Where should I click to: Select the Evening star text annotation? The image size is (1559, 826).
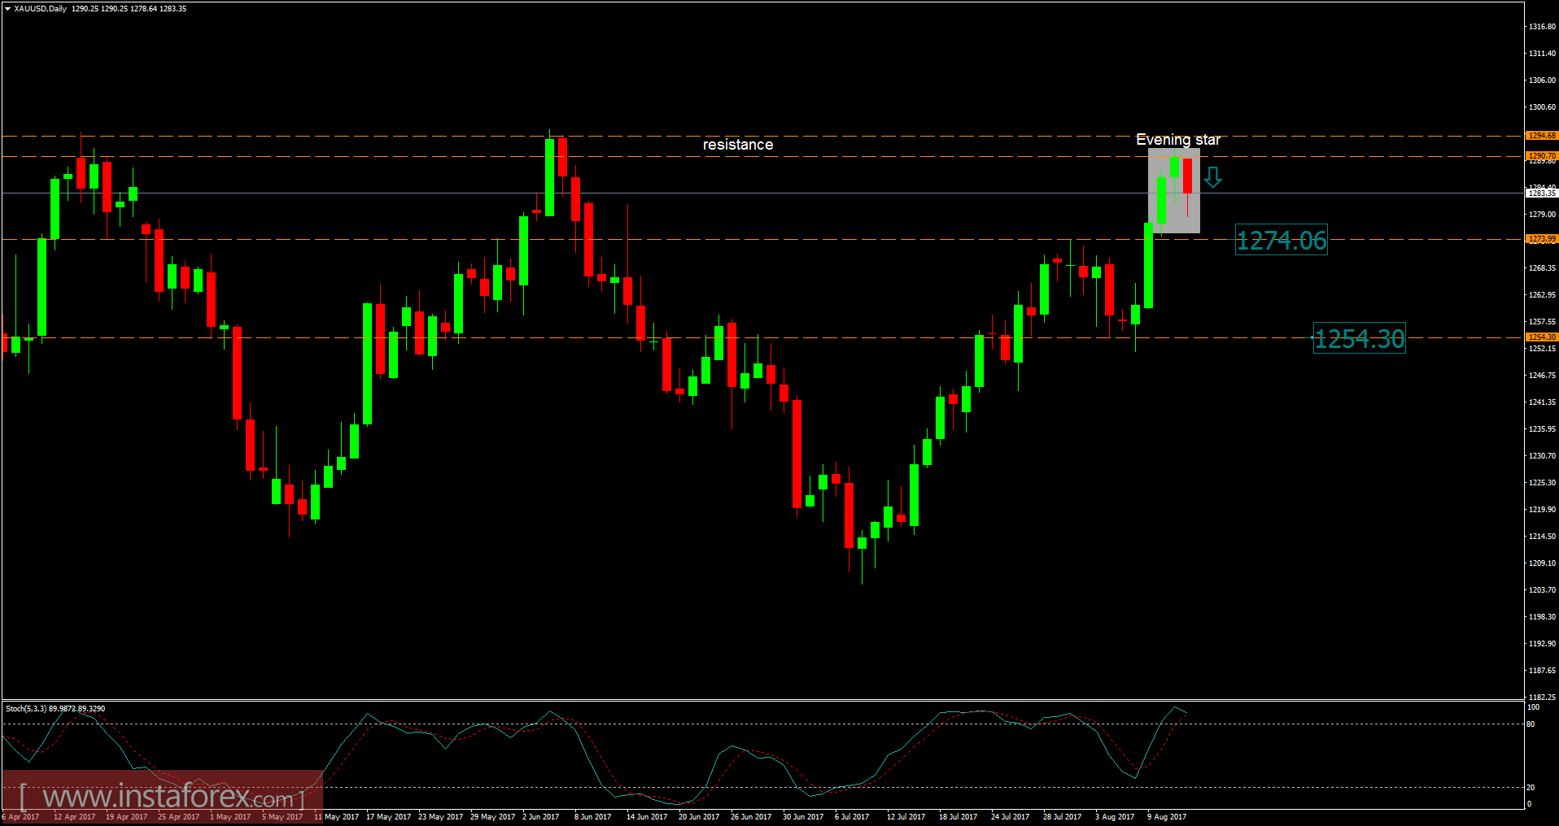coord(1178,140)
